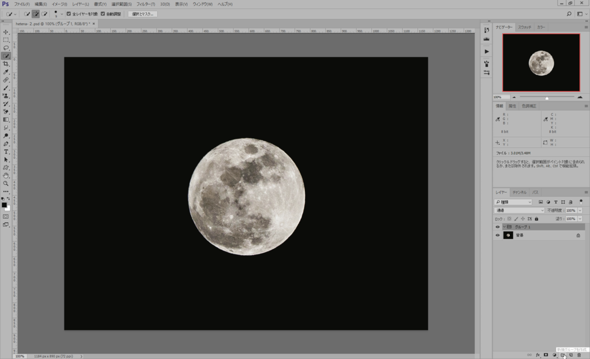Viewport: 590px width, 359px height.
Task: Select the Gradient tool
Action: point(6,120)
